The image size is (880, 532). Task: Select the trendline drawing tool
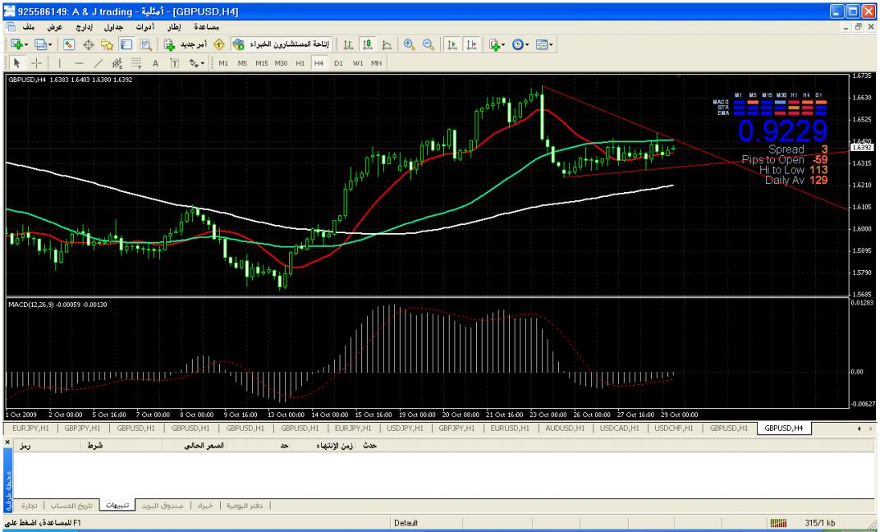tap(97, 62)
